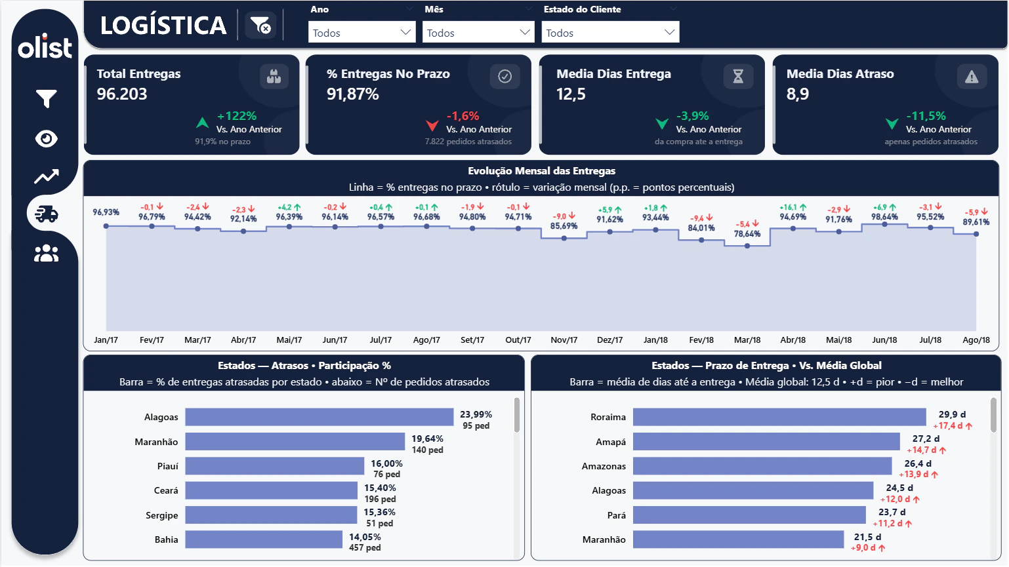Click the '7.822 pedidos atrasados' note
This screenshot has width=1009, height=567.
pos(468,142)
